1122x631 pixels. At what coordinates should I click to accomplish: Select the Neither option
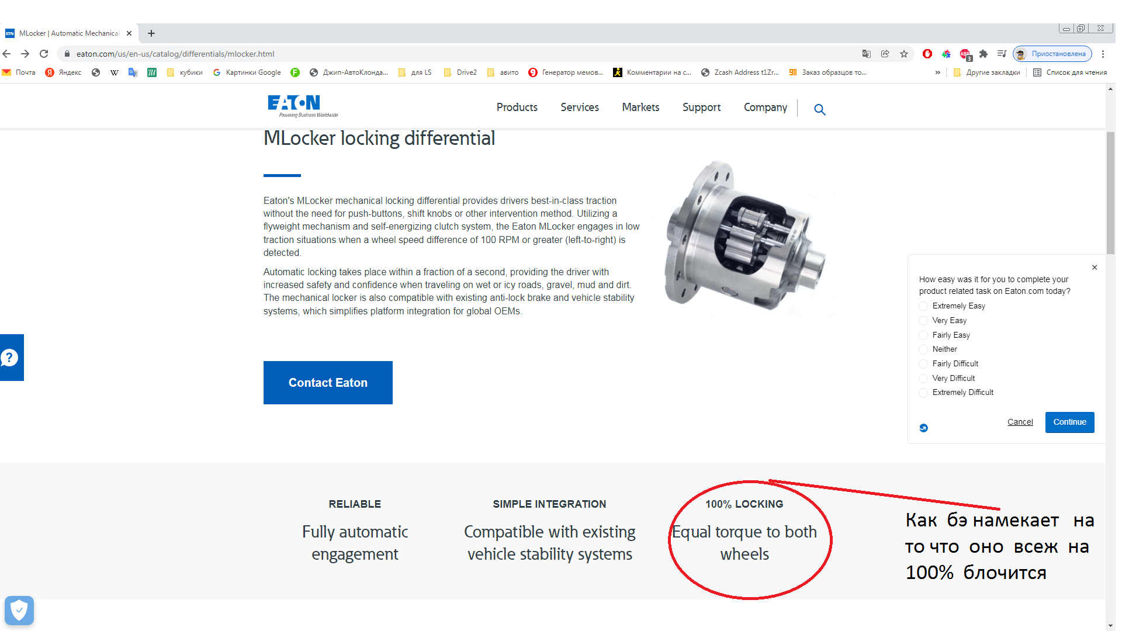pyautogui.click(x=923, y=349)
